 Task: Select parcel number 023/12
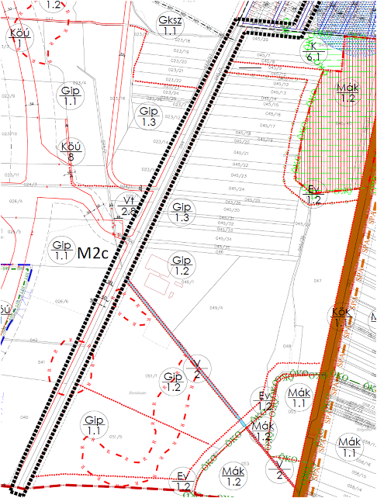[x=172, y=117]
